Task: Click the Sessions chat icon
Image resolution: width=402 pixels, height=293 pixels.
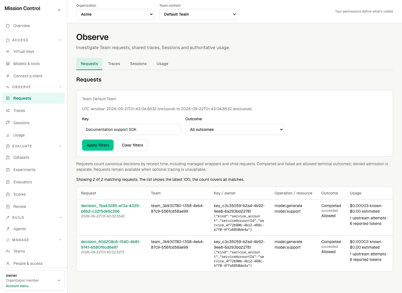Action: click(x=8, y=123)
